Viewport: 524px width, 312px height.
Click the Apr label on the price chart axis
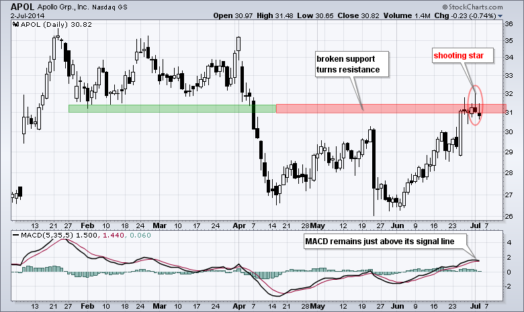tap(239, 226)
